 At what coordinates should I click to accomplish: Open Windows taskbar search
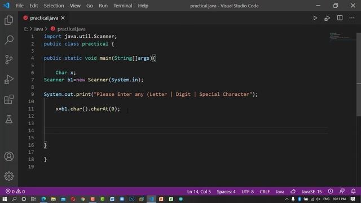click(x=14, y=199)
